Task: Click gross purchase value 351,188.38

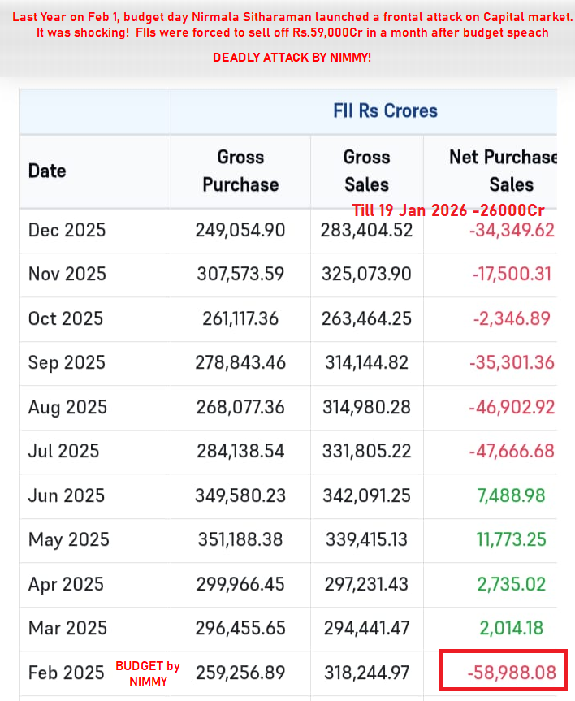Action: point(240,539)
